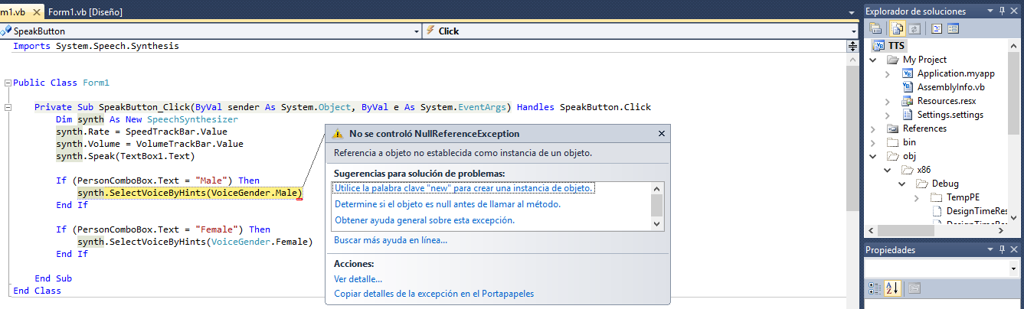Click the code editor vertical scrollbar
Image resolution: width=1024 pixels, height=309 pixels.
pyautogui.click(x=852, y=181)
